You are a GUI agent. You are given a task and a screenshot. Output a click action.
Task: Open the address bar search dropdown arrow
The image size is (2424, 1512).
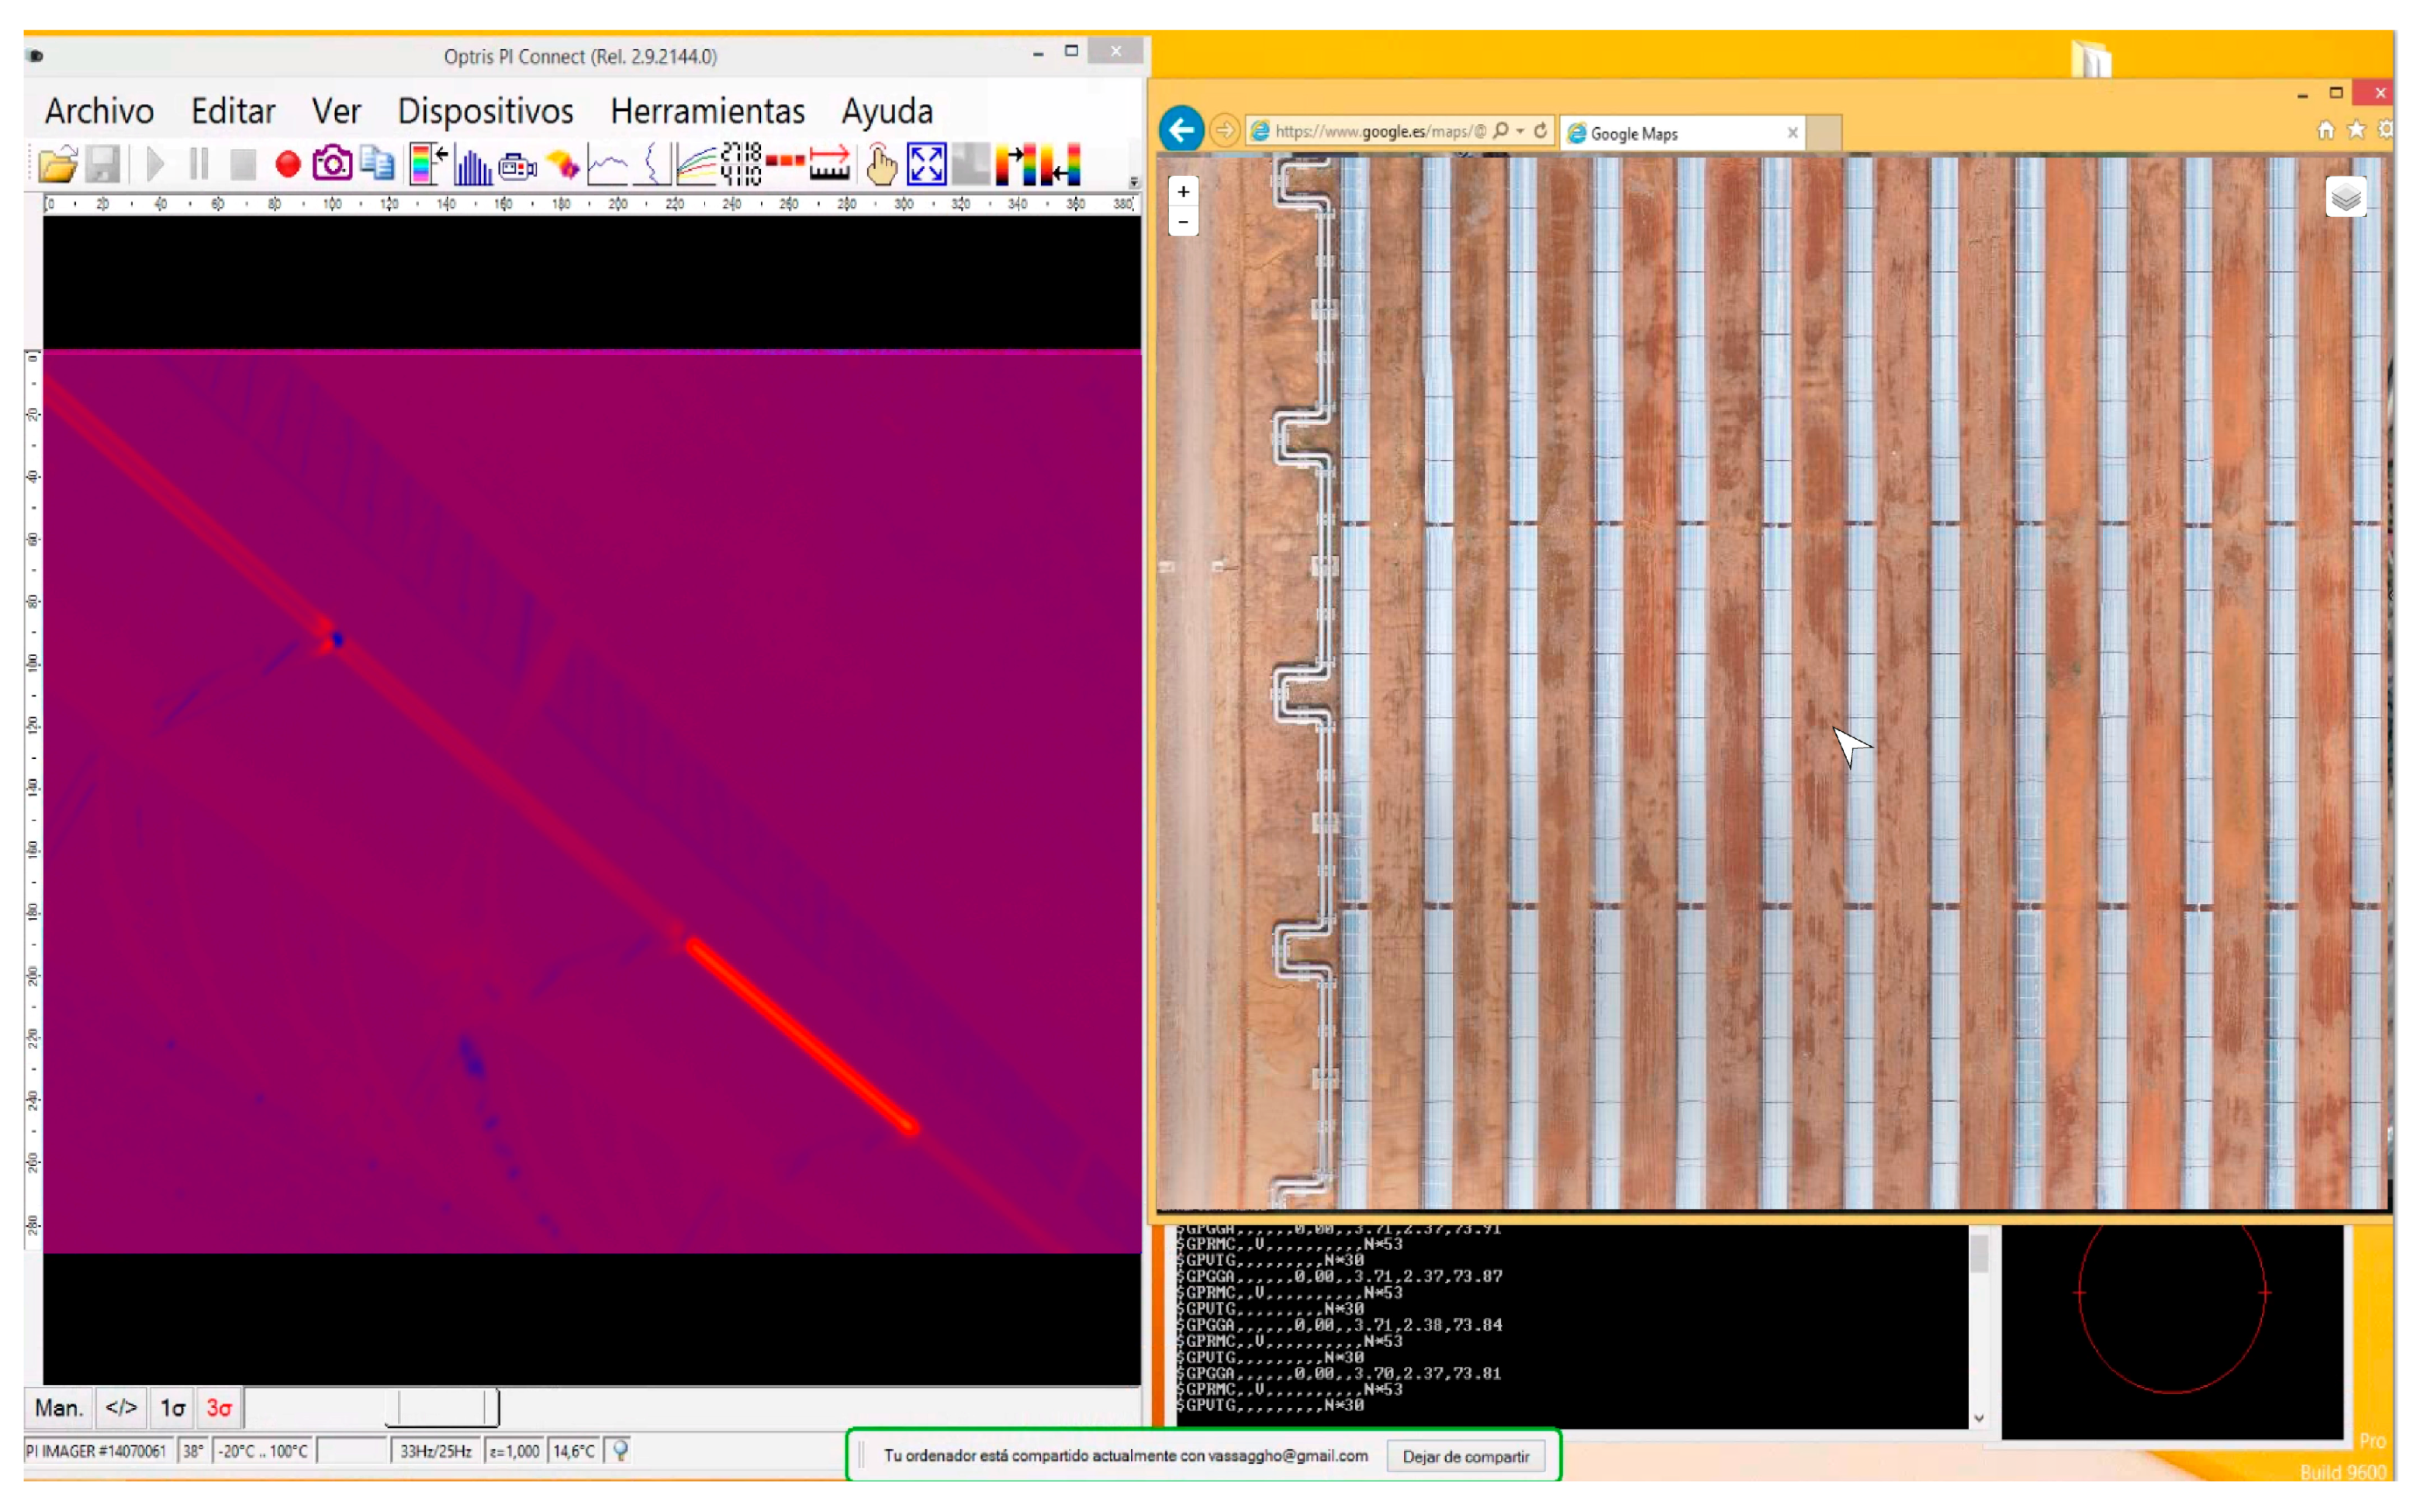coord(1520,131)
